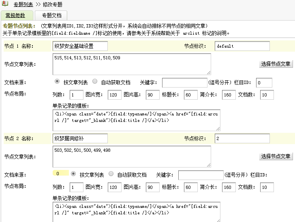
Task: Click node 2 文档数 field
Action: point(267,188)
